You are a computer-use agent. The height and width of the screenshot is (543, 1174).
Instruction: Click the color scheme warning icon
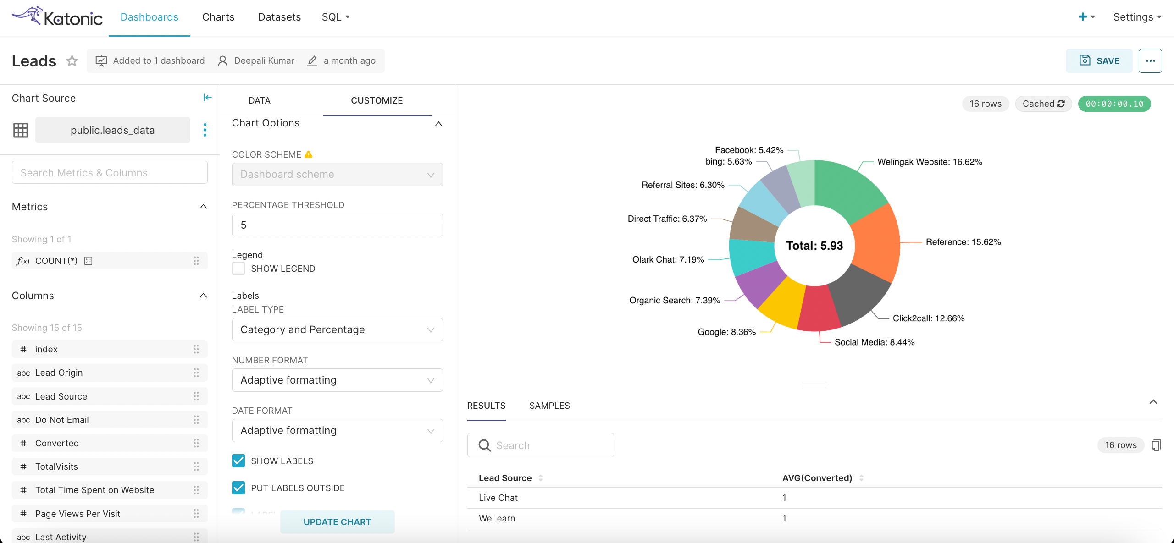309,154
